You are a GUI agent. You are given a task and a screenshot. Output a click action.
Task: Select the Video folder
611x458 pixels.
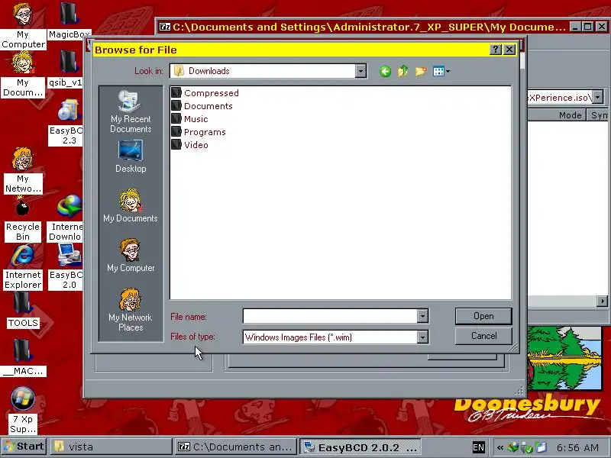tap(189, 145)
